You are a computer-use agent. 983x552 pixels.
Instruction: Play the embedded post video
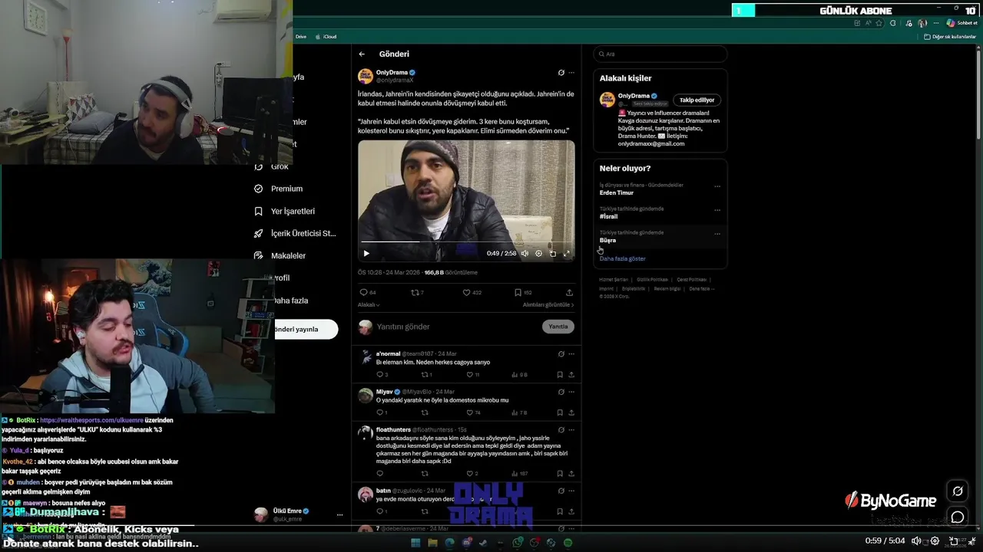click(x=366, y=253)
